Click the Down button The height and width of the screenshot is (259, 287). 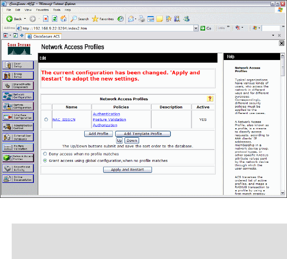132,141
